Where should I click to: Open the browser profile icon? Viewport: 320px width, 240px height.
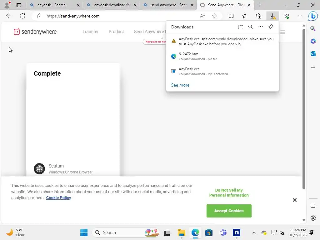tap(7, 5)
